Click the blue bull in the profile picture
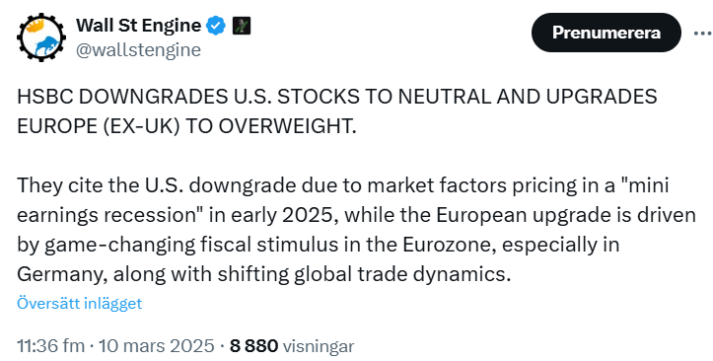Screen dimensions: 713x361 pyautogui.click(x=48, y=45)
